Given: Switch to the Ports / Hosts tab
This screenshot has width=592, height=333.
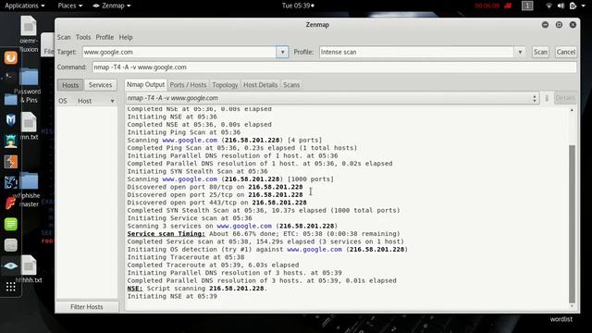Looking at the screenshot, I should point(188,85).
